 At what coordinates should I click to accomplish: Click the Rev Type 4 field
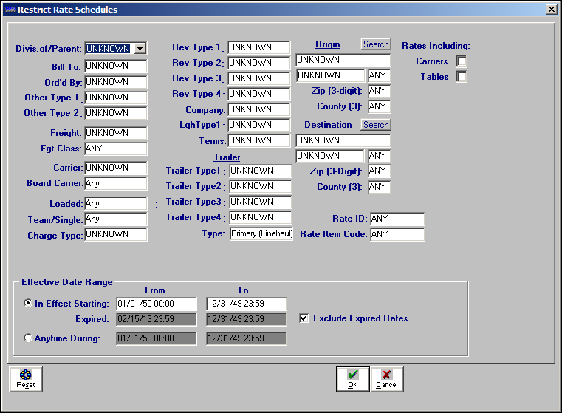point(259,94)
